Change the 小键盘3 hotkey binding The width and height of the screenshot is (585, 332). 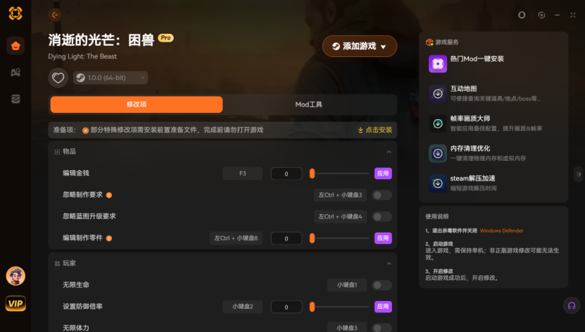pos(347,328)
